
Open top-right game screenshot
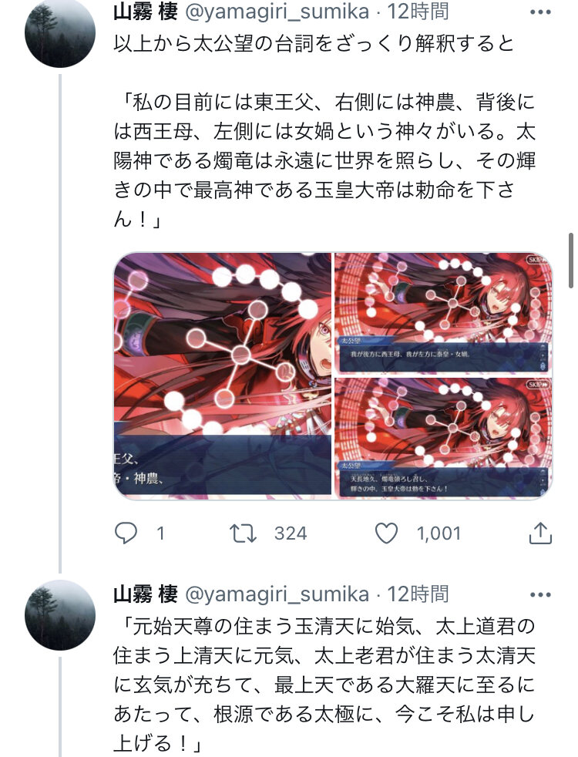[x=443, y=312]
